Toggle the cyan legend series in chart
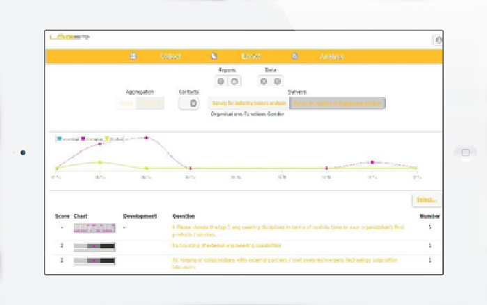This screenshot has width=487, height=305. coord(68,139)
